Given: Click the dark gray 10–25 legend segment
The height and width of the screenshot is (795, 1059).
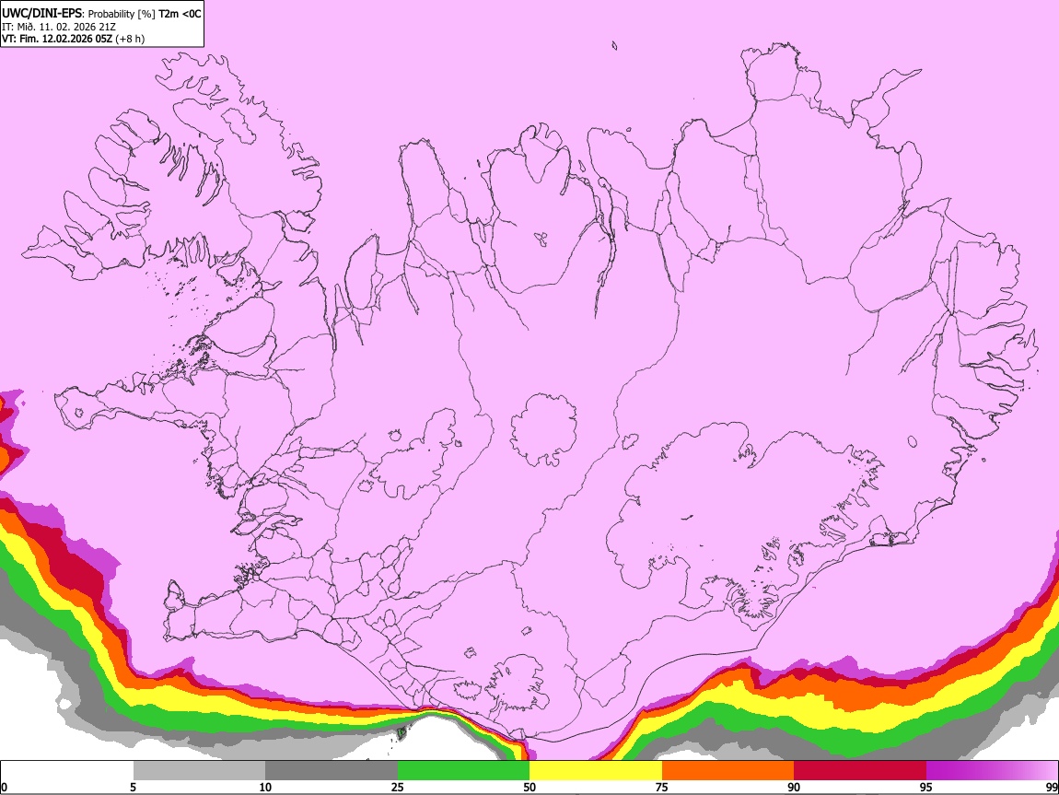Looking at the screenshot, I should 332,771.
